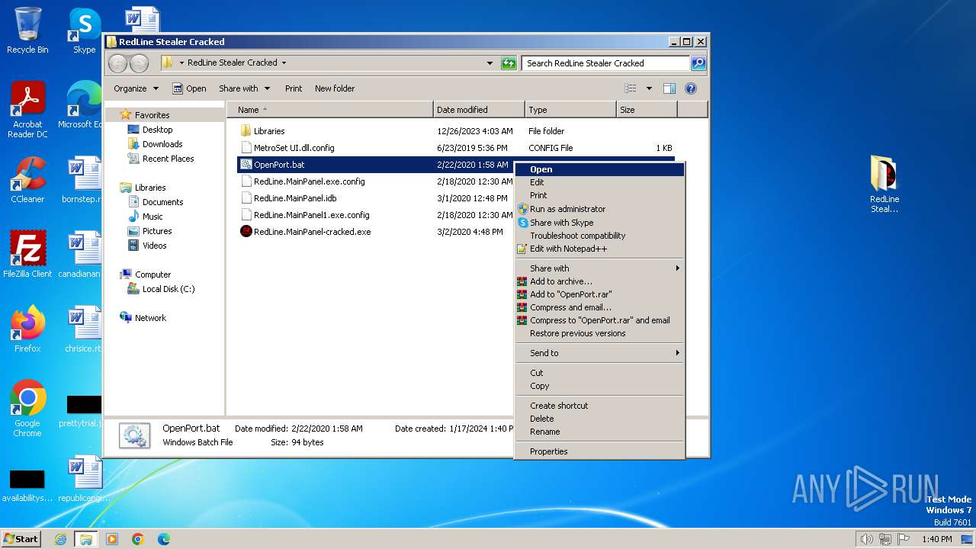Choose Delete from the context menu
This screenshot has height=549, width=976.
coord(599,419)
